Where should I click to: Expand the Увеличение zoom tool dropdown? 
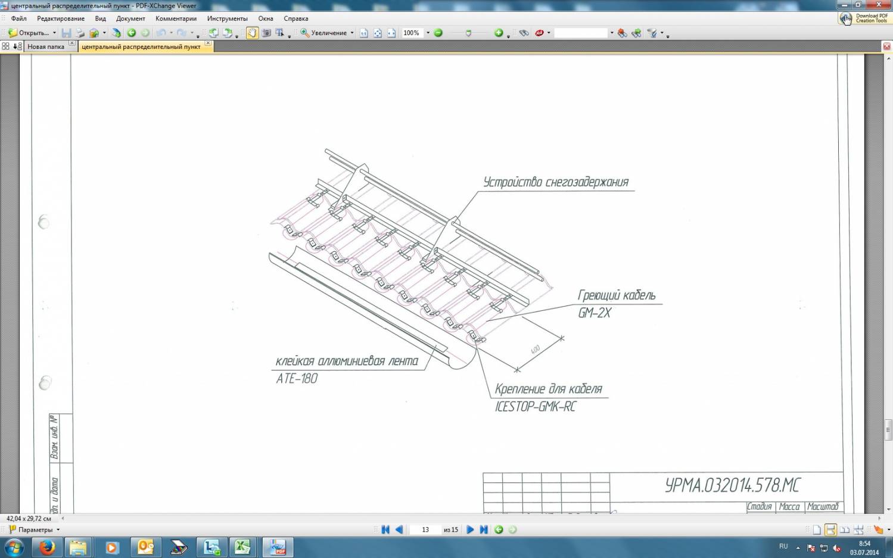[x=352, y=33]
